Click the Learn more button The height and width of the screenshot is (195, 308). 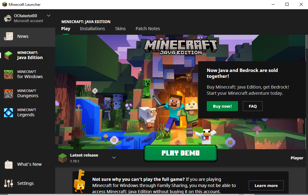266,185
